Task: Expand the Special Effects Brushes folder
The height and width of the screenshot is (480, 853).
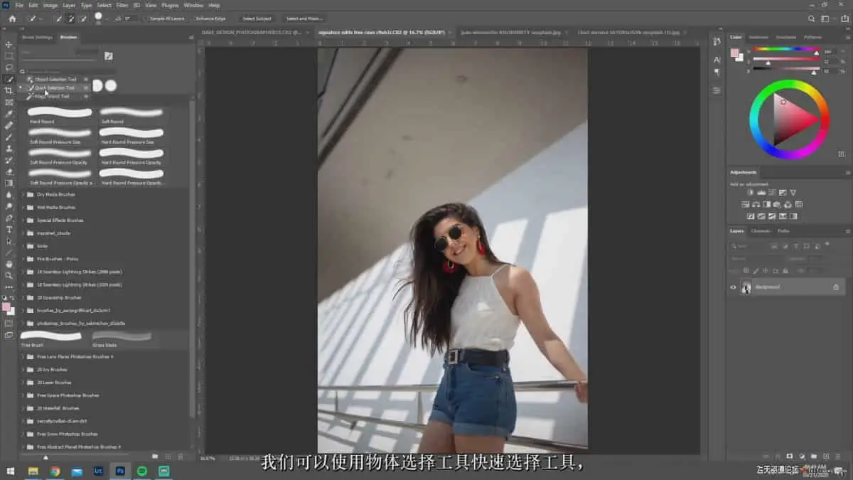Action: tap(23, 220)
